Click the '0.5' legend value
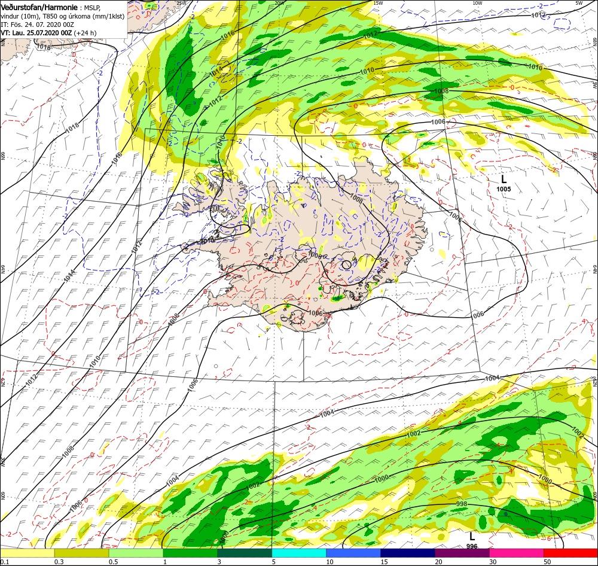This screenshot has width=598, height=566. [x=113, y=562]
